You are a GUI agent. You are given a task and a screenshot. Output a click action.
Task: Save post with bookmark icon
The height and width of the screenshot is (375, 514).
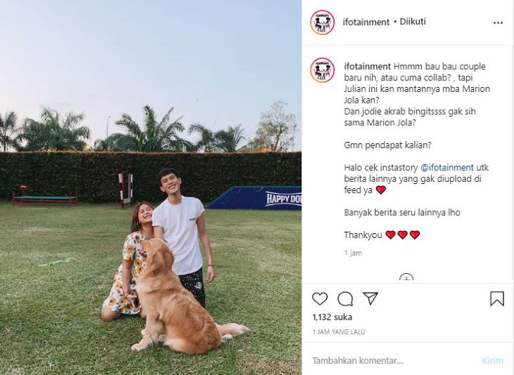click(x=497, y=299)
